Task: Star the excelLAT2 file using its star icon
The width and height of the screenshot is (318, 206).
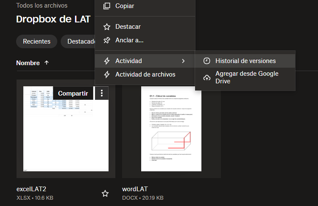Action: point(105,194)
